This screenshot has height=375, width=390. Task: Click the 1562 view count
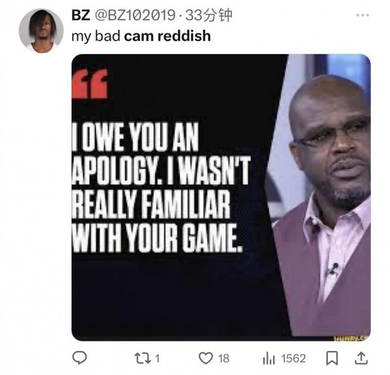(x=294, y=358)
